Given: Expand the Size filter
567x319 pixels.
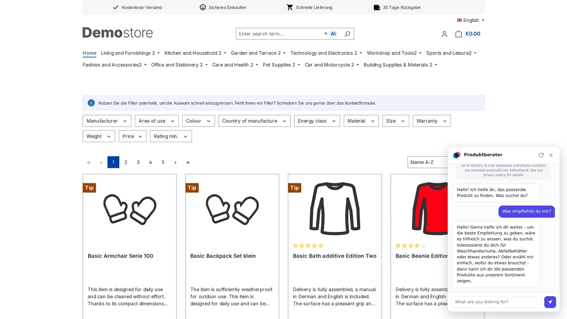Looking at the screenshot, I should click(x=396, y=121).
